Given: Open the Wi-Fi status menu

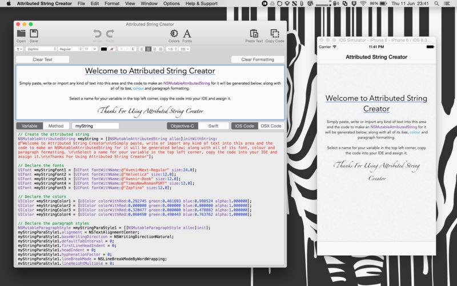Looking at the screenshot, I should click(363, 3).
